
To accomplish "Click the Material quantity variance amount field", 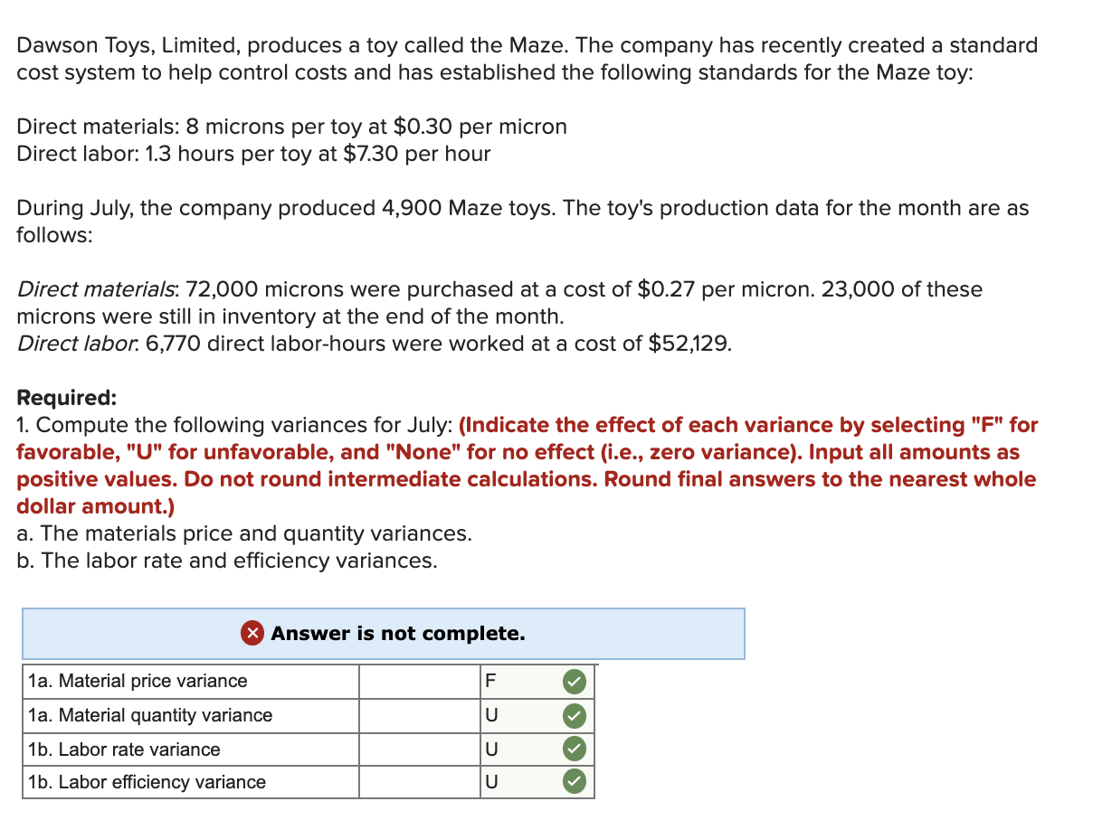I will tap(418, 715).
